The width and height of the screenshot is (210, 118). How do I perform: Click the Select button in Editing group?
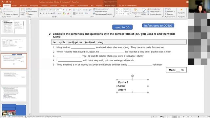[170, 14]
